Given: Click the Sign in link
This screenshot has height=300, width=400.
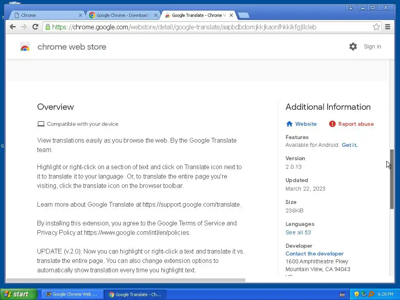Looking at the screenshot, I should (x=372, y=47).
